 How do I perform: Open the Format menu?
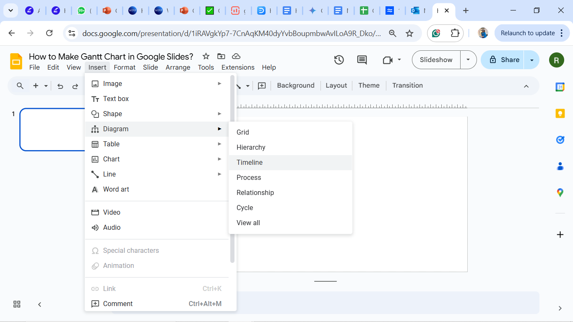pyautogui.click(x=125, y=68)
